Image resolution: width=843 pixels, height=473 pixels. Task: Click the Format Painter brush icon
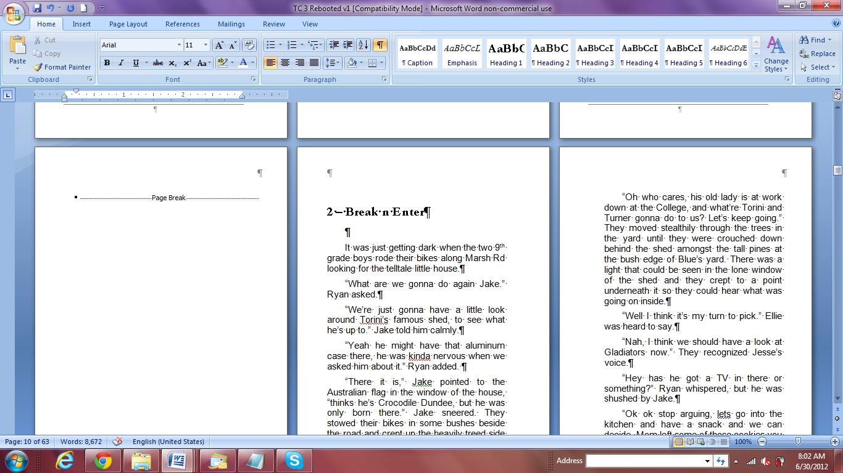[x=38, y=67]
